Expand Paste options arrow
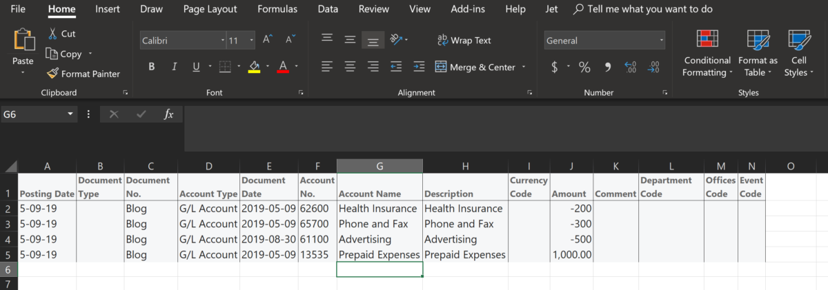 pos(23,72)
